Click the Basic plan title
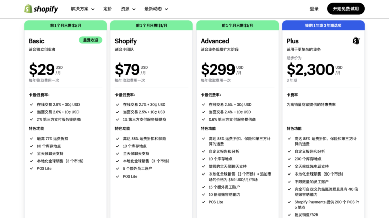389x218 pixels. pyautogui.click(x=36, y=41)
